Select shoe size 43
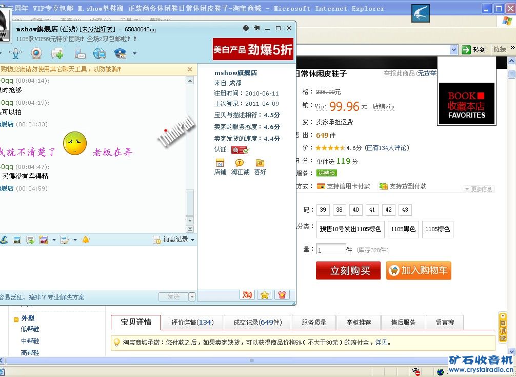The height and width of the screenshot is (377, 516). coord(405,210)
